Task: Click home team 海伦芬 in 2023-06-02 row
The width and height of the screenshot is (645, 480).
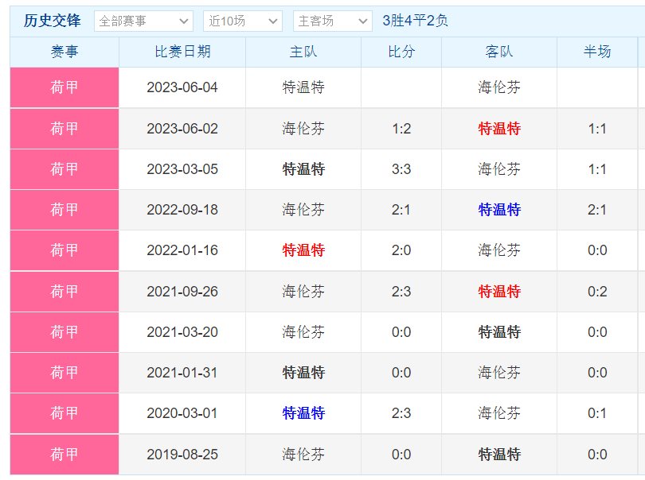Action: [x=303, y=129]
